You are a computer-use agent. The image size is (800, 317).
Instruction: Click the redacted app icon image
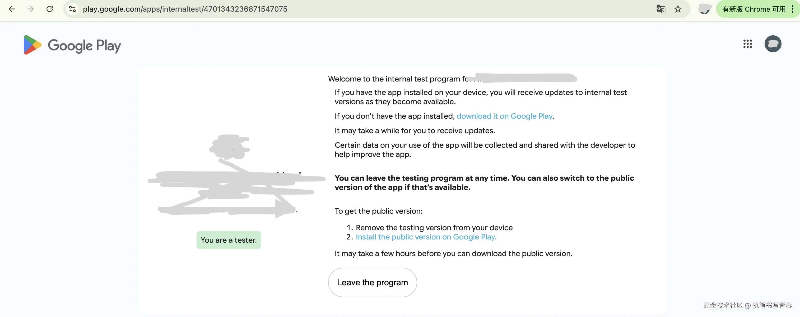point(230,147)
